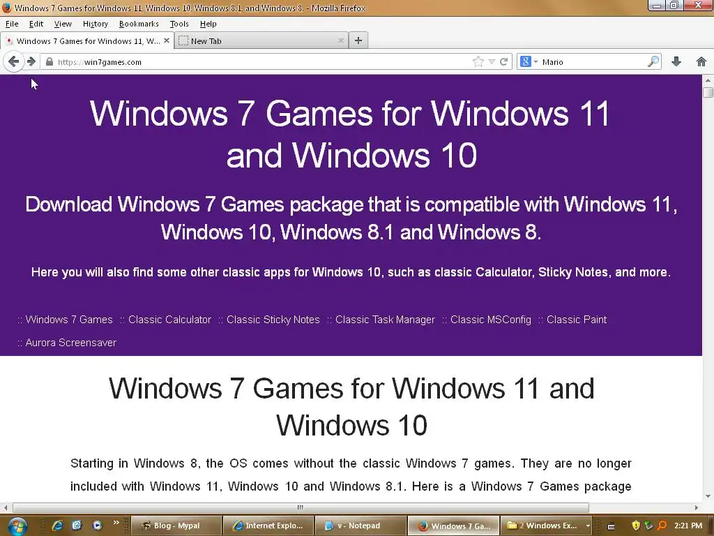Click the yellow security shield tray icon
This screenshot has height=536, width=714.
[636, 526]
